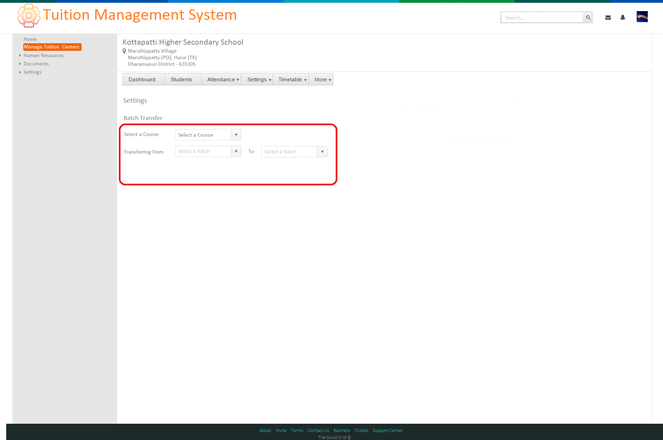Open the messages envelope icon
The width and height of the screenshot is (663, 440).
(x=608, y=18)
